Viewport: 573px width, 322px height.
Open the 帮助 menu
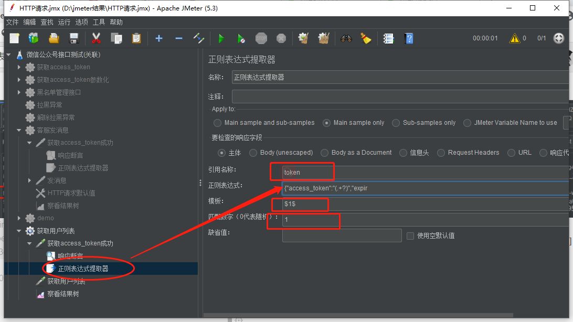(x=116, y=22)
